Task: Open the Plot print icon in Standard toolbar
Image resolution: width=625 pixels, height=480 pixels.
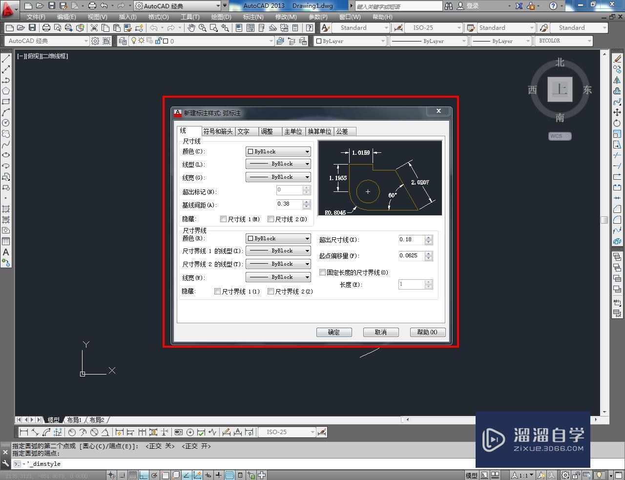Action: [x=46, y=28]
